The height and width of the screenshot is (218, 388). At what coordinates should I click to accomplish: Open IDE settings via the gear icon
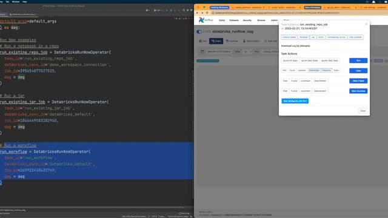coord(187,10)
